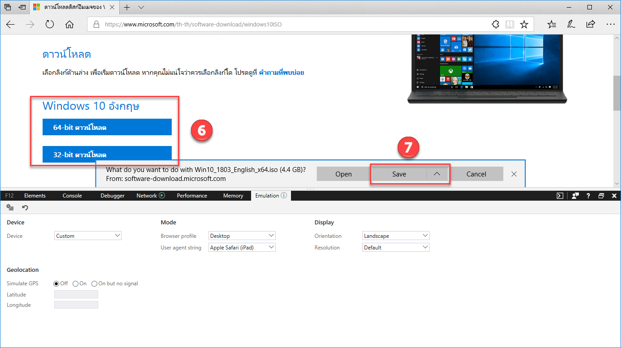This screenshot has height=348, width=621.
Task: Show tab previews chevron
Action: coord(141,7)
